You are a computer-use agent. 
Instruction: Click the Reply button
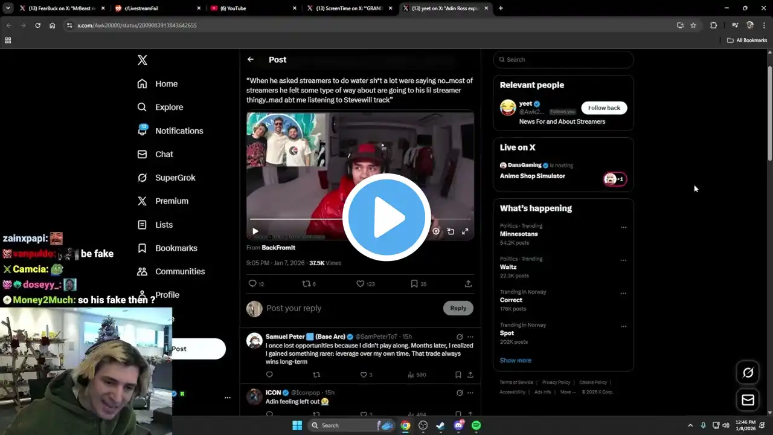click(458, 308)
